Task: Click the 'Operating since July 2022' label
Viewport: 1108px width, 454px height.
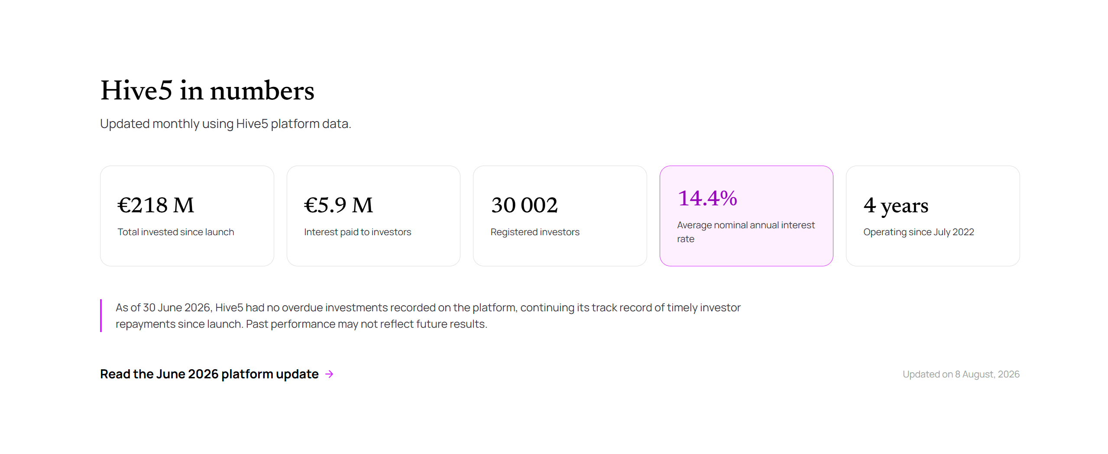Action: pyautogui.click(x=919, y=232)
